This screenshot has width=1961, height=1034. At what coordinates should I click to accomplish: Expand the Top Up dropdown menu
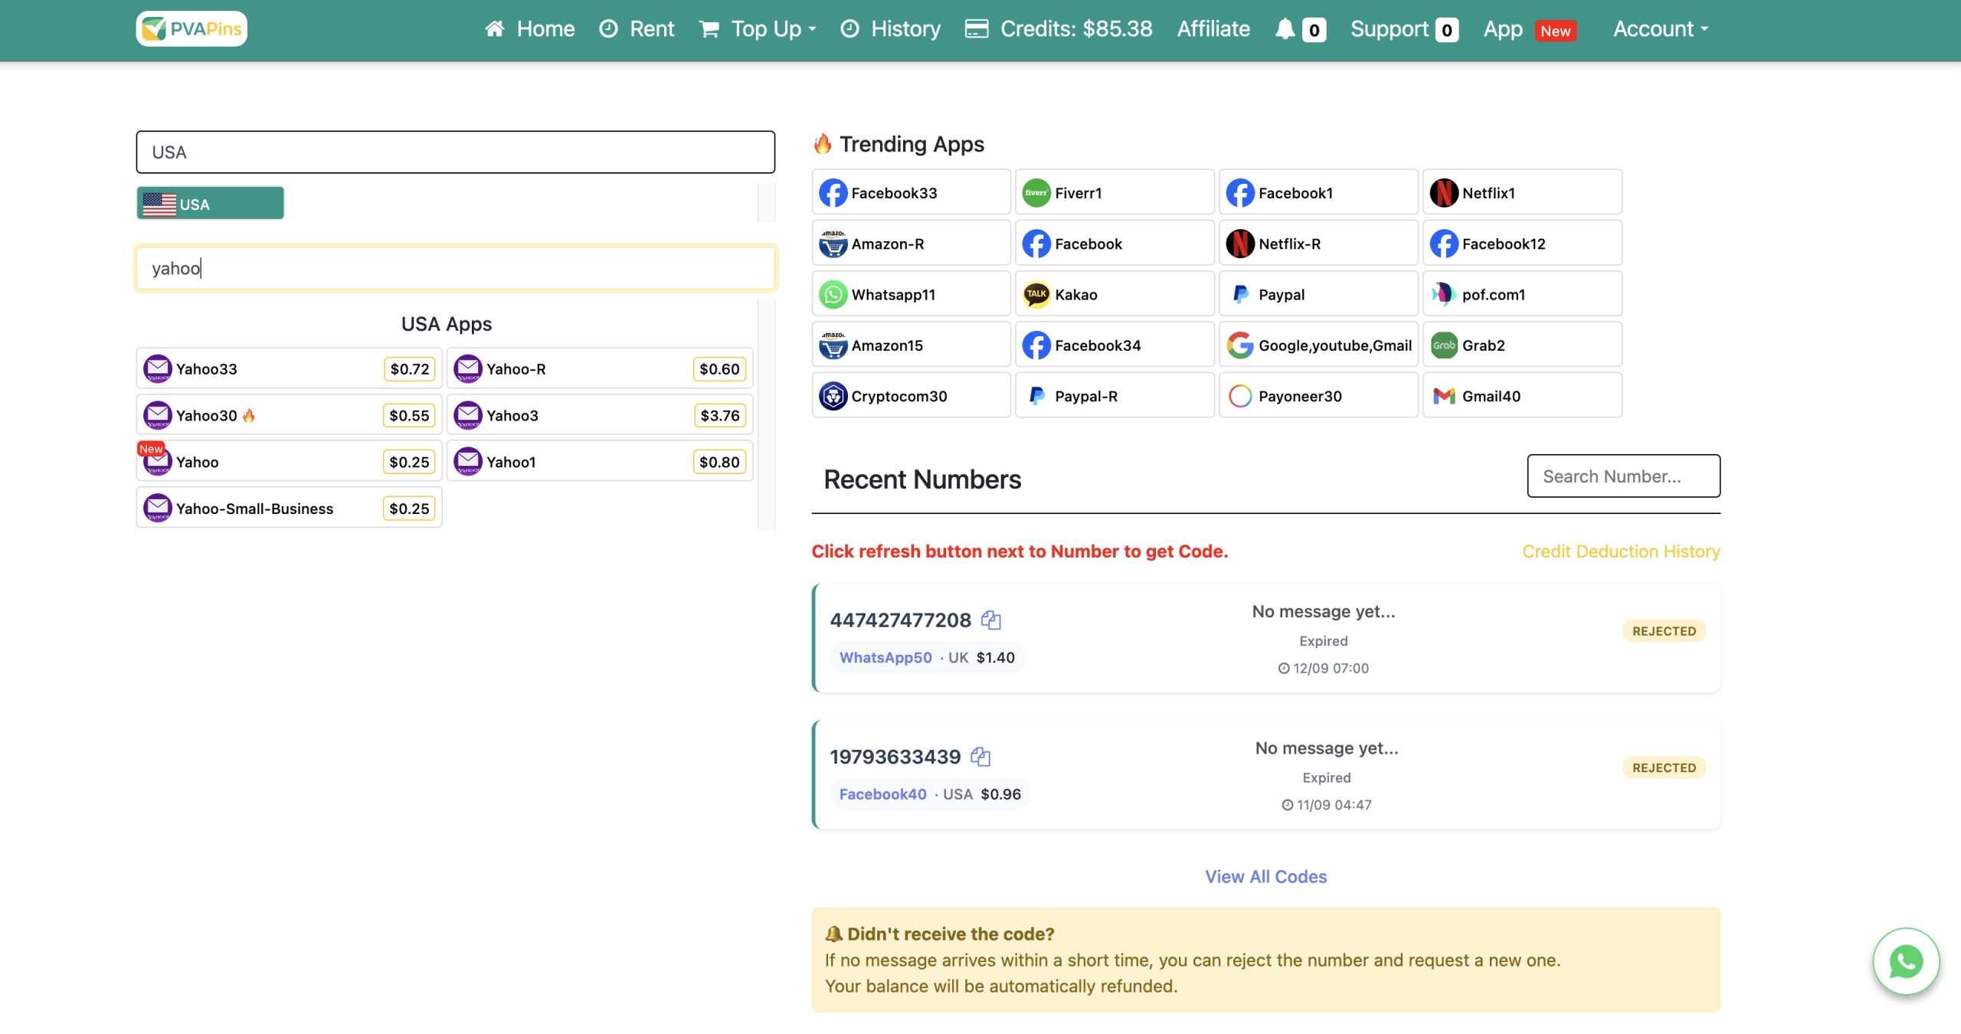click(758, 29)
